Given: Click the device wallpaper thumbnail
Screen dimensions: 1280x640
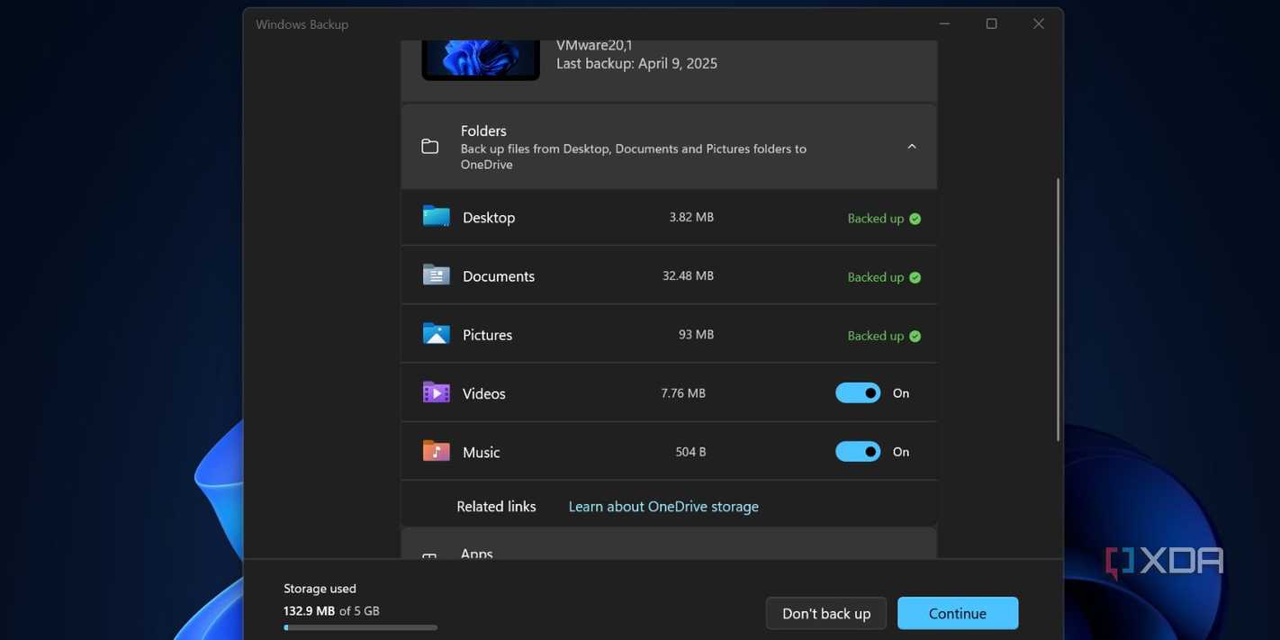Looking at the screenshot, I should coord(481,59).
